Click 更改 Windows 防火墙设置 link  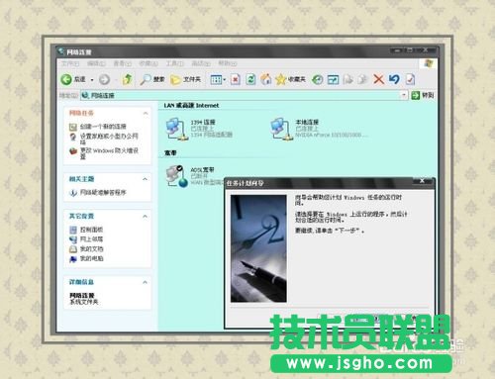(x=109, y=153)
